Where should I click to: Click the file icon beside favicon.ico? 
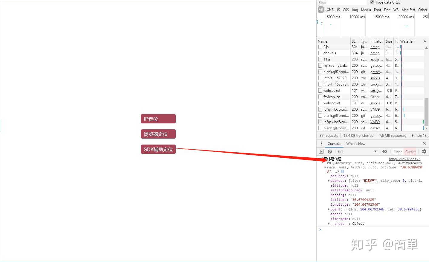(320, 97)
